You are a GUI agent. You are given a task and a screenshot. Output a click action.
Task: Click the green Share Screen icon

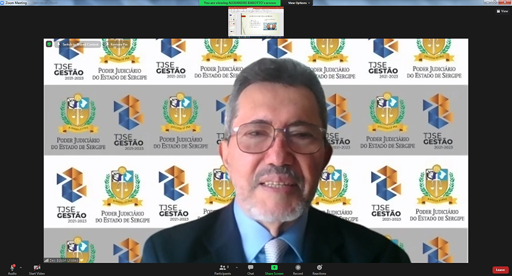point(274,267)
